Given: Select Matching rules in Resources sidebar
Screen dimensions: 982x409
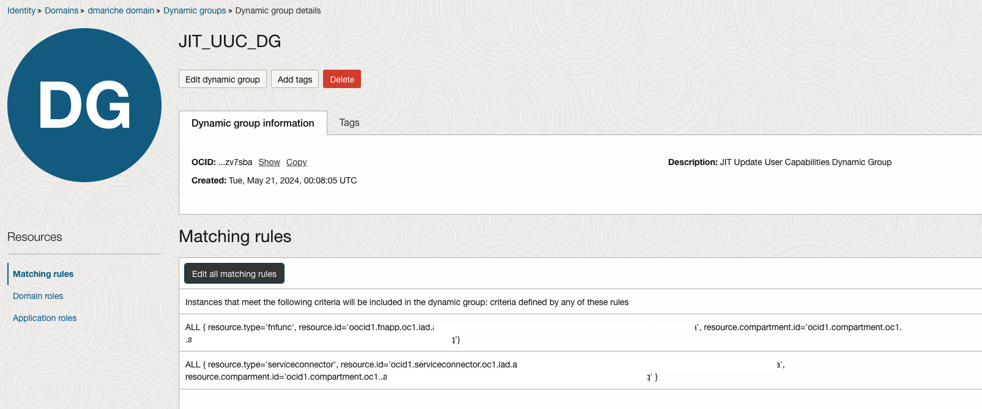Looking at the screenshot, I should (x=43, y=274).
